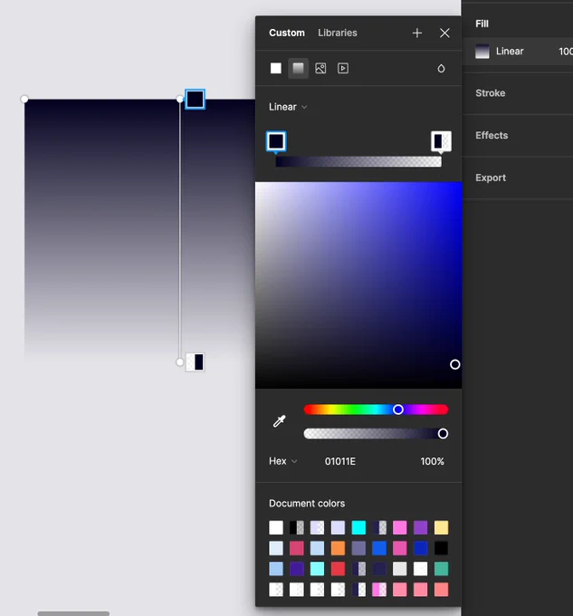Screen dimensions: 573x616
Task: Pick a color with the eyedropper tool
Action: click(280, 421)
